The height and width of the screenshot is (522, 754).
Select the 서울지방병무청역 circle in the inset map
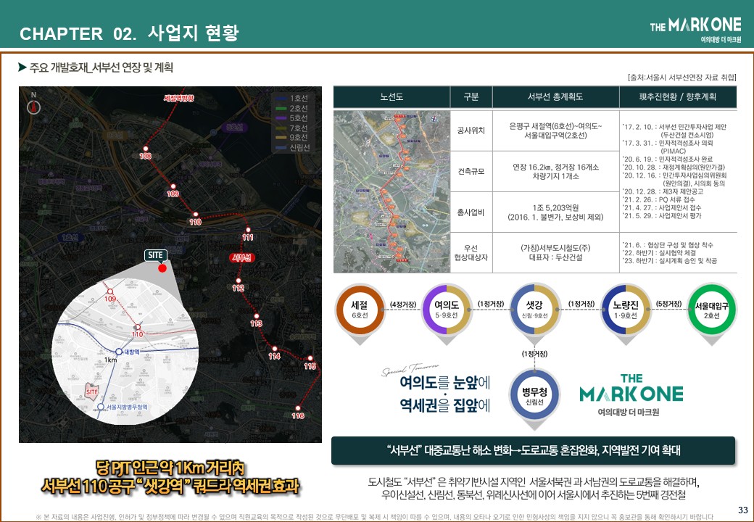[x=101, y=407]
